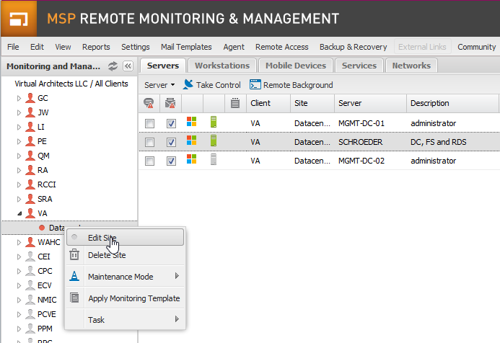The width and height of the screenshot is (500, 343).
Task: Click red person icon for VA client
Action: (x=30, y=213)
